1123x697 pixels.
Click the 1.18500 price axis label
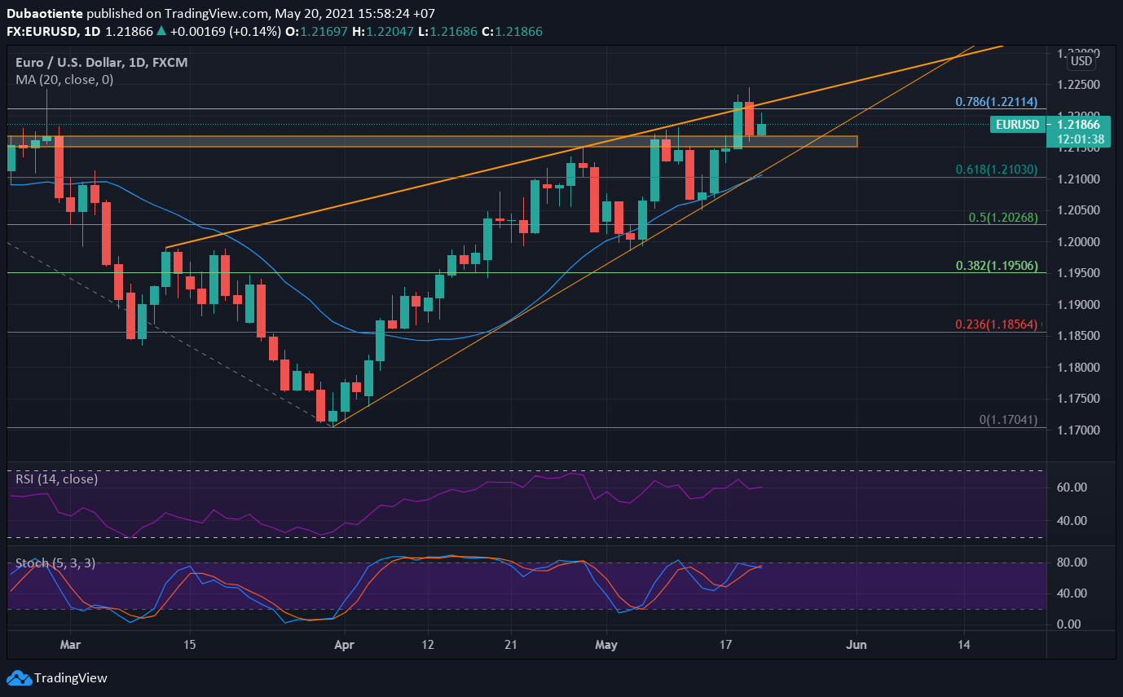(x=1077, y=336)
